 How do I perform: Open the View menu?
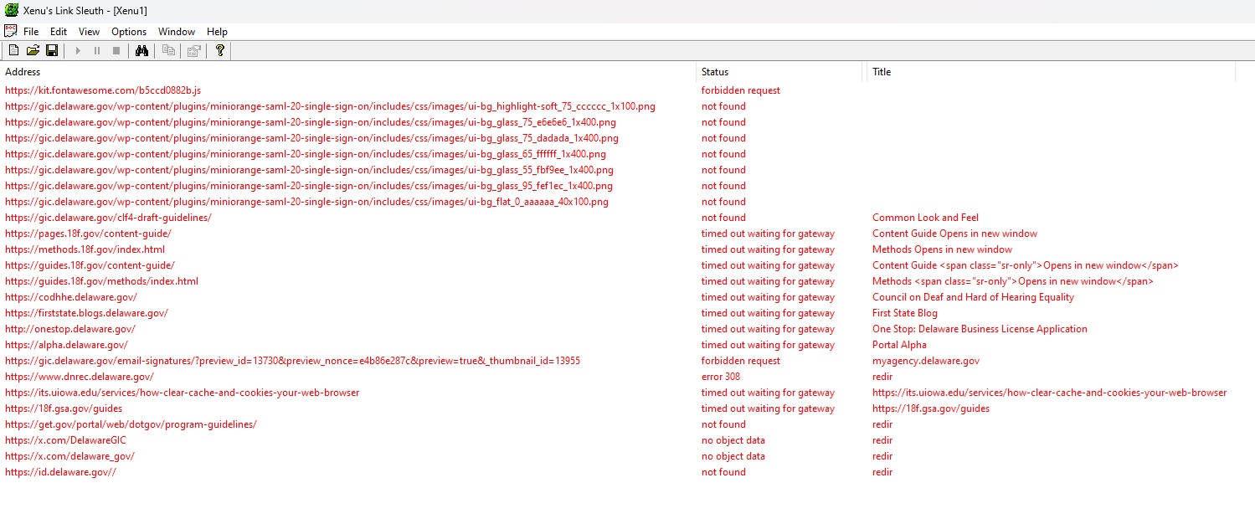point(89,32)
